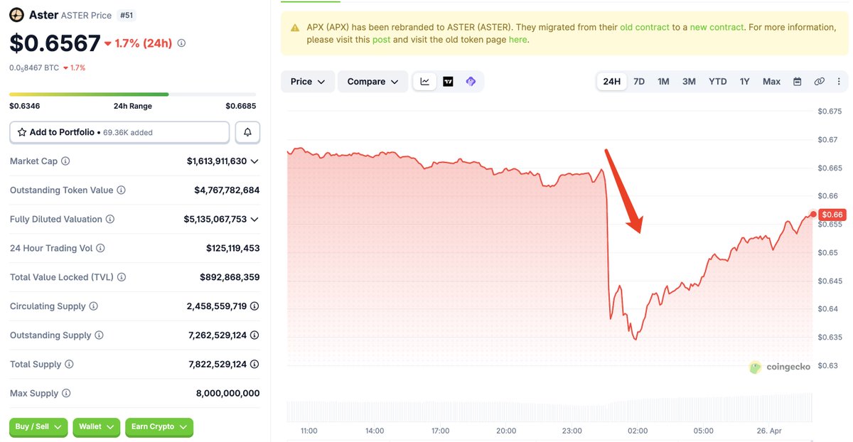The image size is (853, 442).
Task: Click the 24h Range progress bar
Action: click(132, 94)
